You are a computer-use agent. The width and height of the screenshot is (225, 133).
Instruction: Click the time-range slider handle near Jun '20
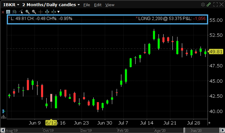(184, 130)
